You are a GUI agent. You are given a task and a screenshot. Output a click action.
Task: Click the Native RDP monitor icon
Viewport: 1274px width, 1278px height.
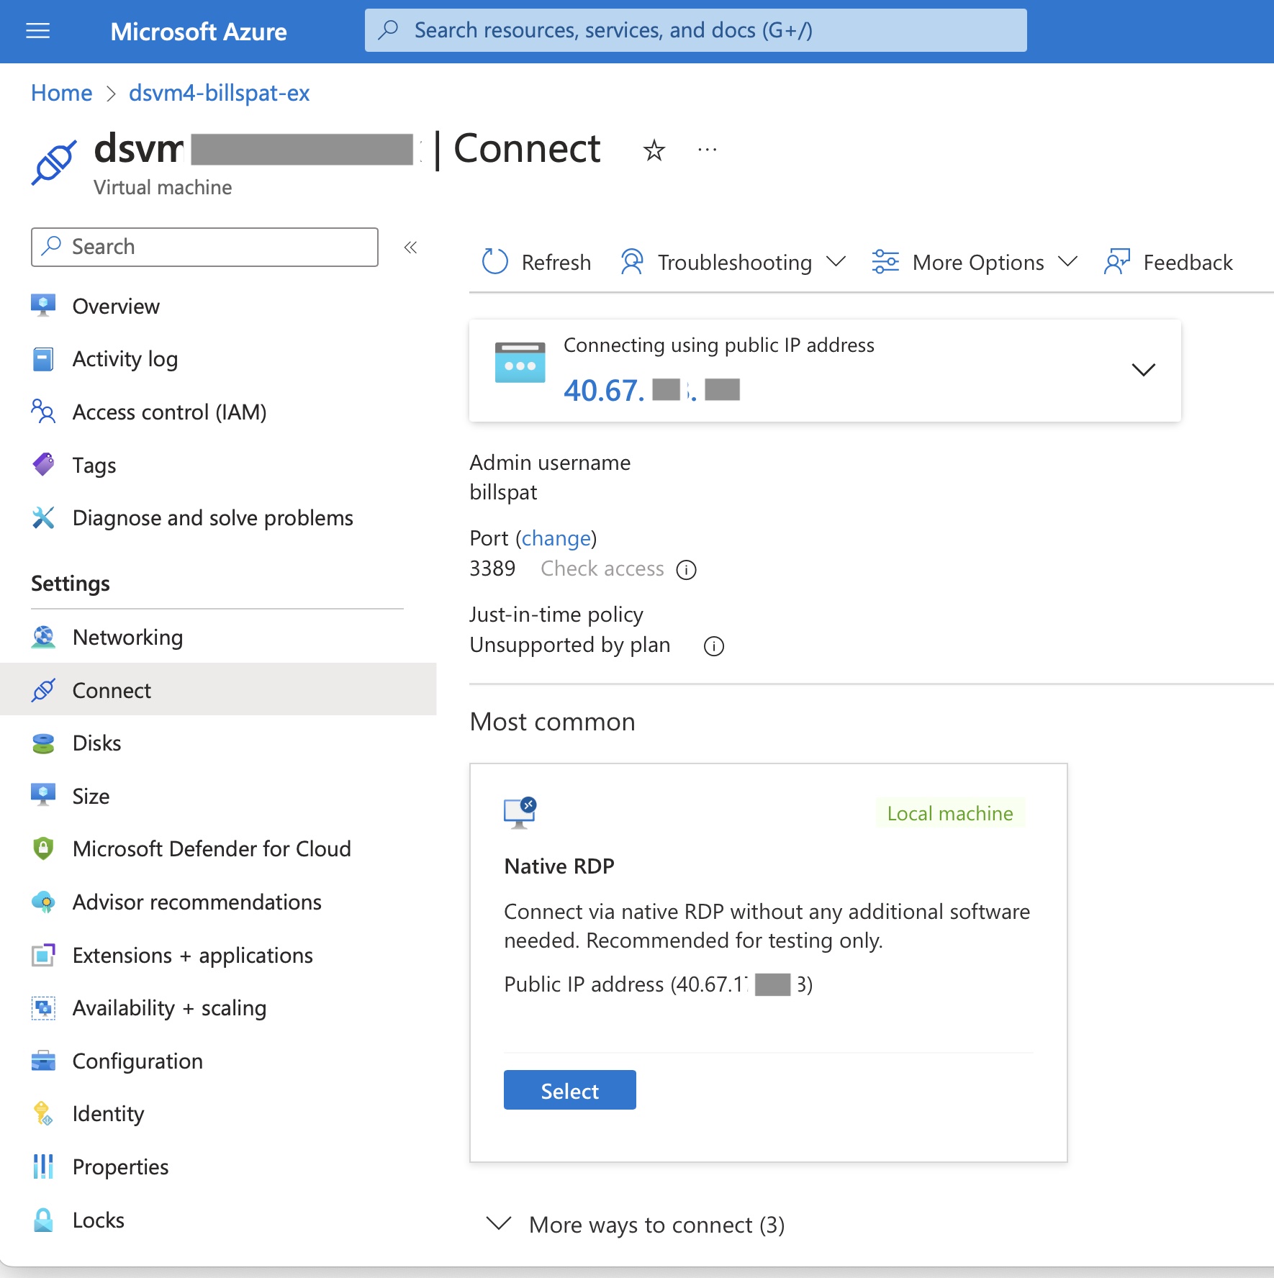pyautogui.click(x=520, y=812)
